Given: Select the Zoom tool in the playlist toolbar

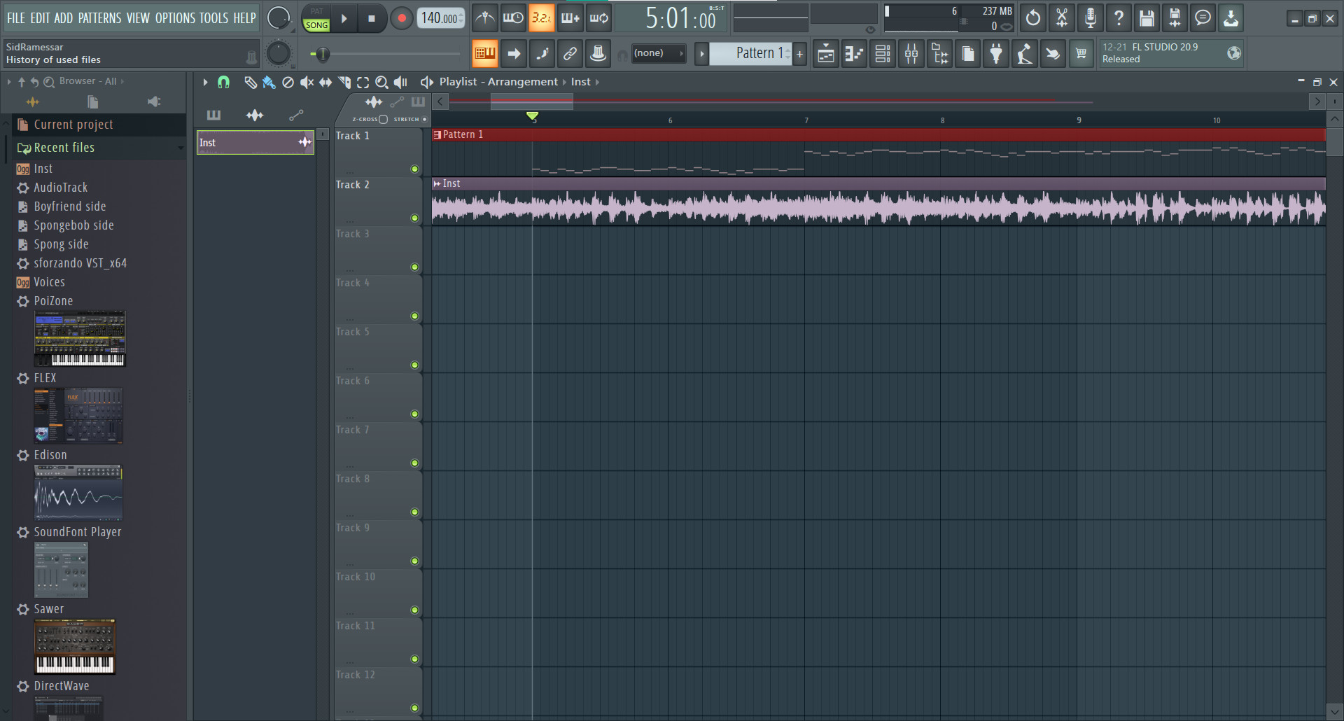Looking at the screenshot, I should click(381, 82).
